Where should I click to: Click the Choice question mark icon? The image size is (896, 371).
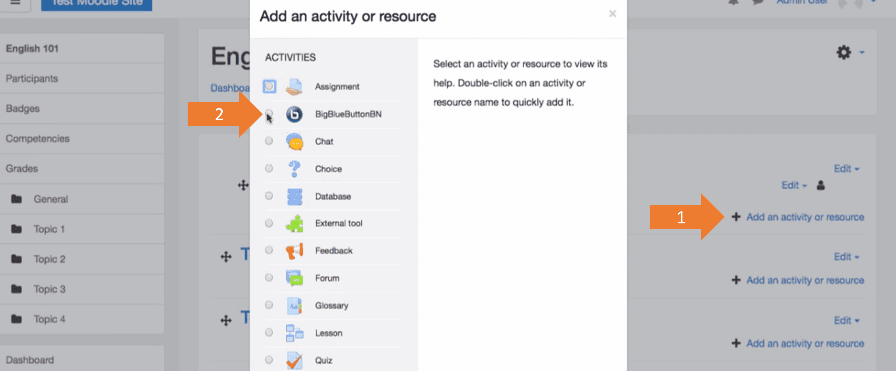pyautogui.click(x=294, y=169)
